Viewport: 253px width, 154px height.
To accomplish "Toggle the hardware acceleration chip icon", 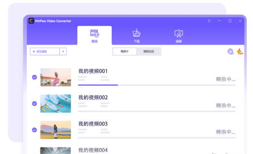I will (x=230, y=51).
